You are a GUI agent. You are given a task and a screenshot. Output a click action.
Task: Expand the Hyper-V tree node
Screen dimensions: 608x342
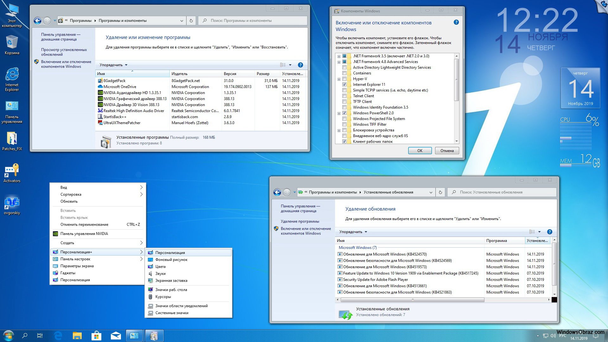tap(339, 79)
